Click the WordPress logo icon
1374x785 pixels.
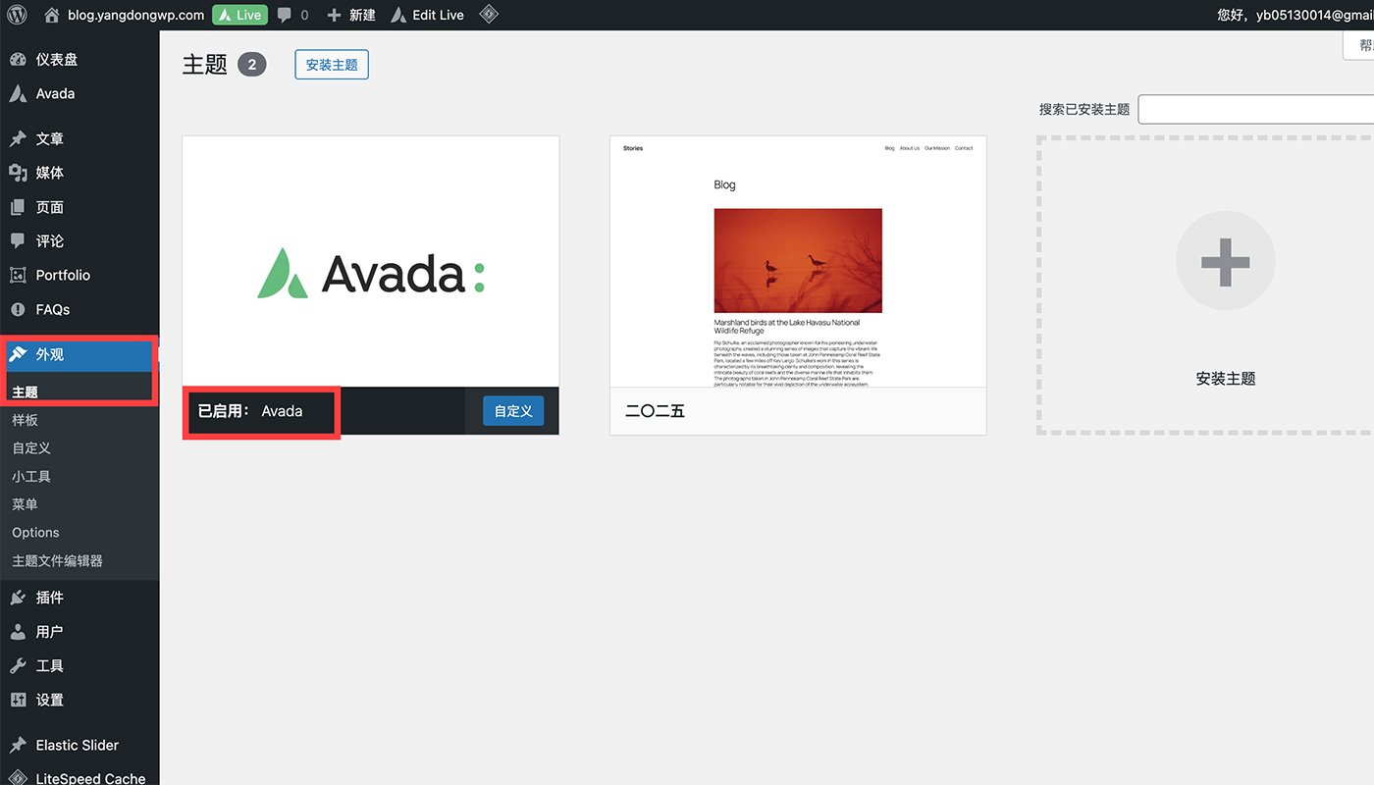coord(17,15)
